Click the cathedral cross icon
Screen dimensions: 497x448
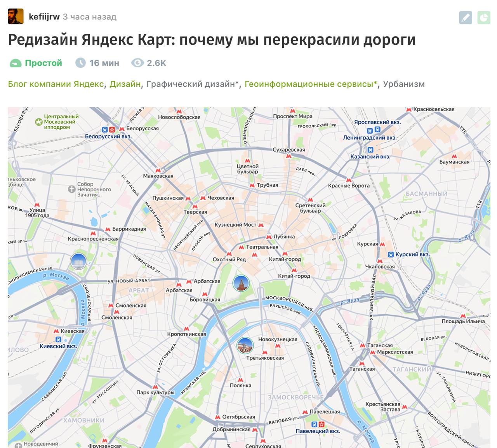(71, 189)
